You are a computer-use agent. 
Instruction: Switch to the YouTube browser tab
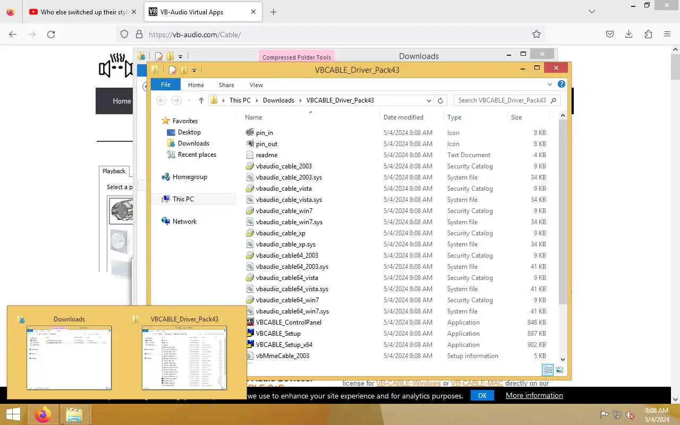[83, 12]
